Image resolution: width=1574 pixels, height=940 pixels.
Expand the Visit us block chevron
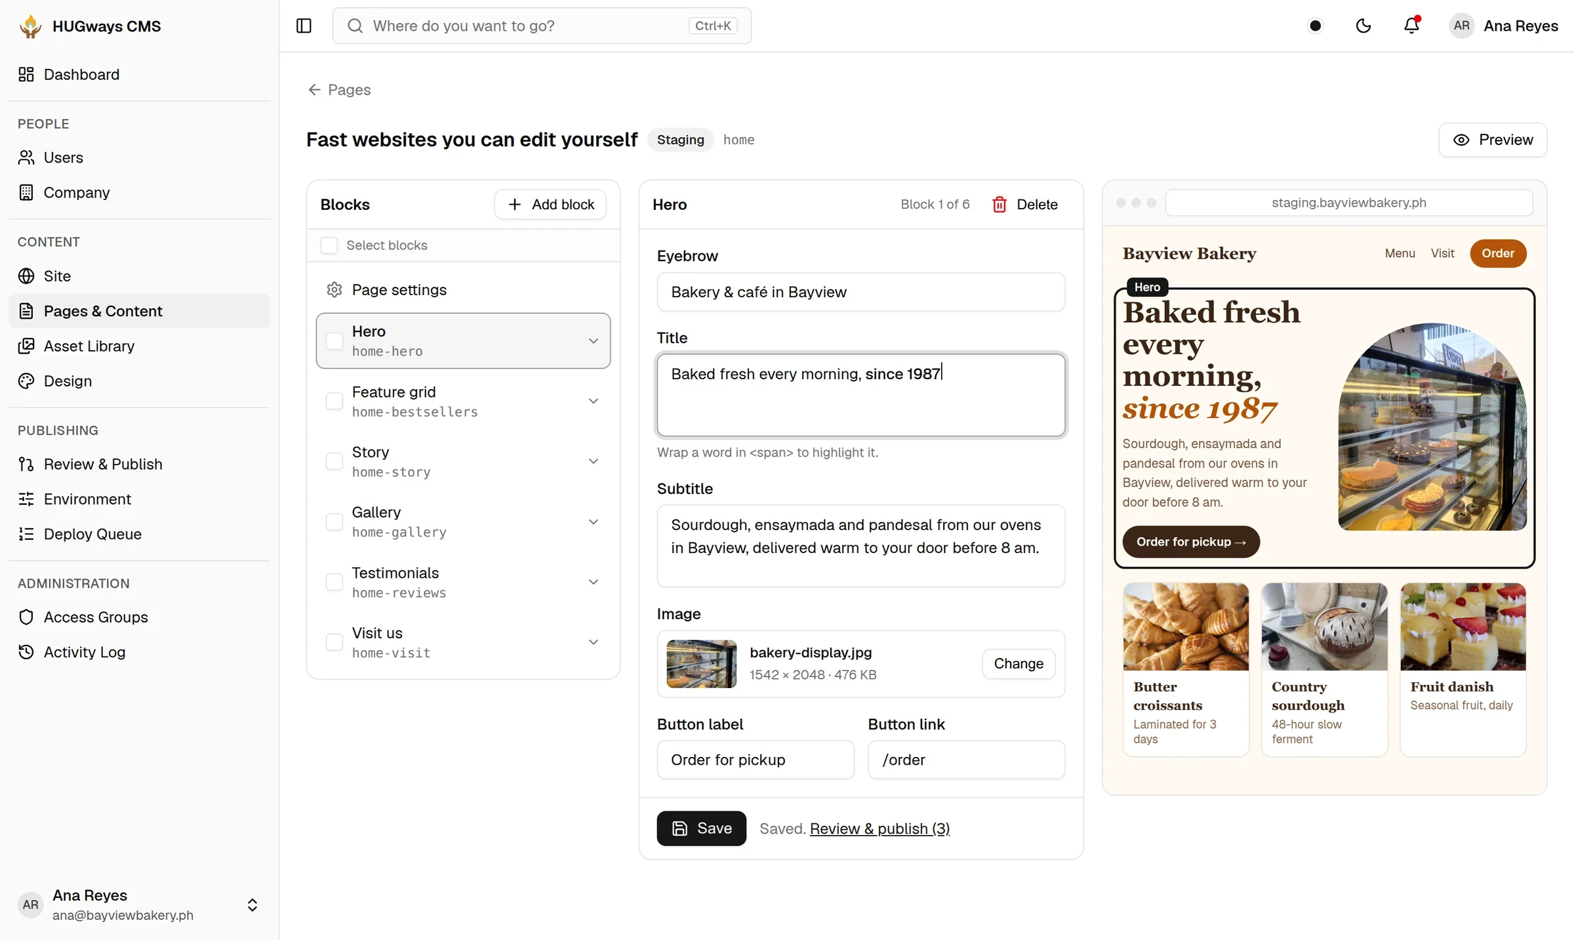pos(594,642)
